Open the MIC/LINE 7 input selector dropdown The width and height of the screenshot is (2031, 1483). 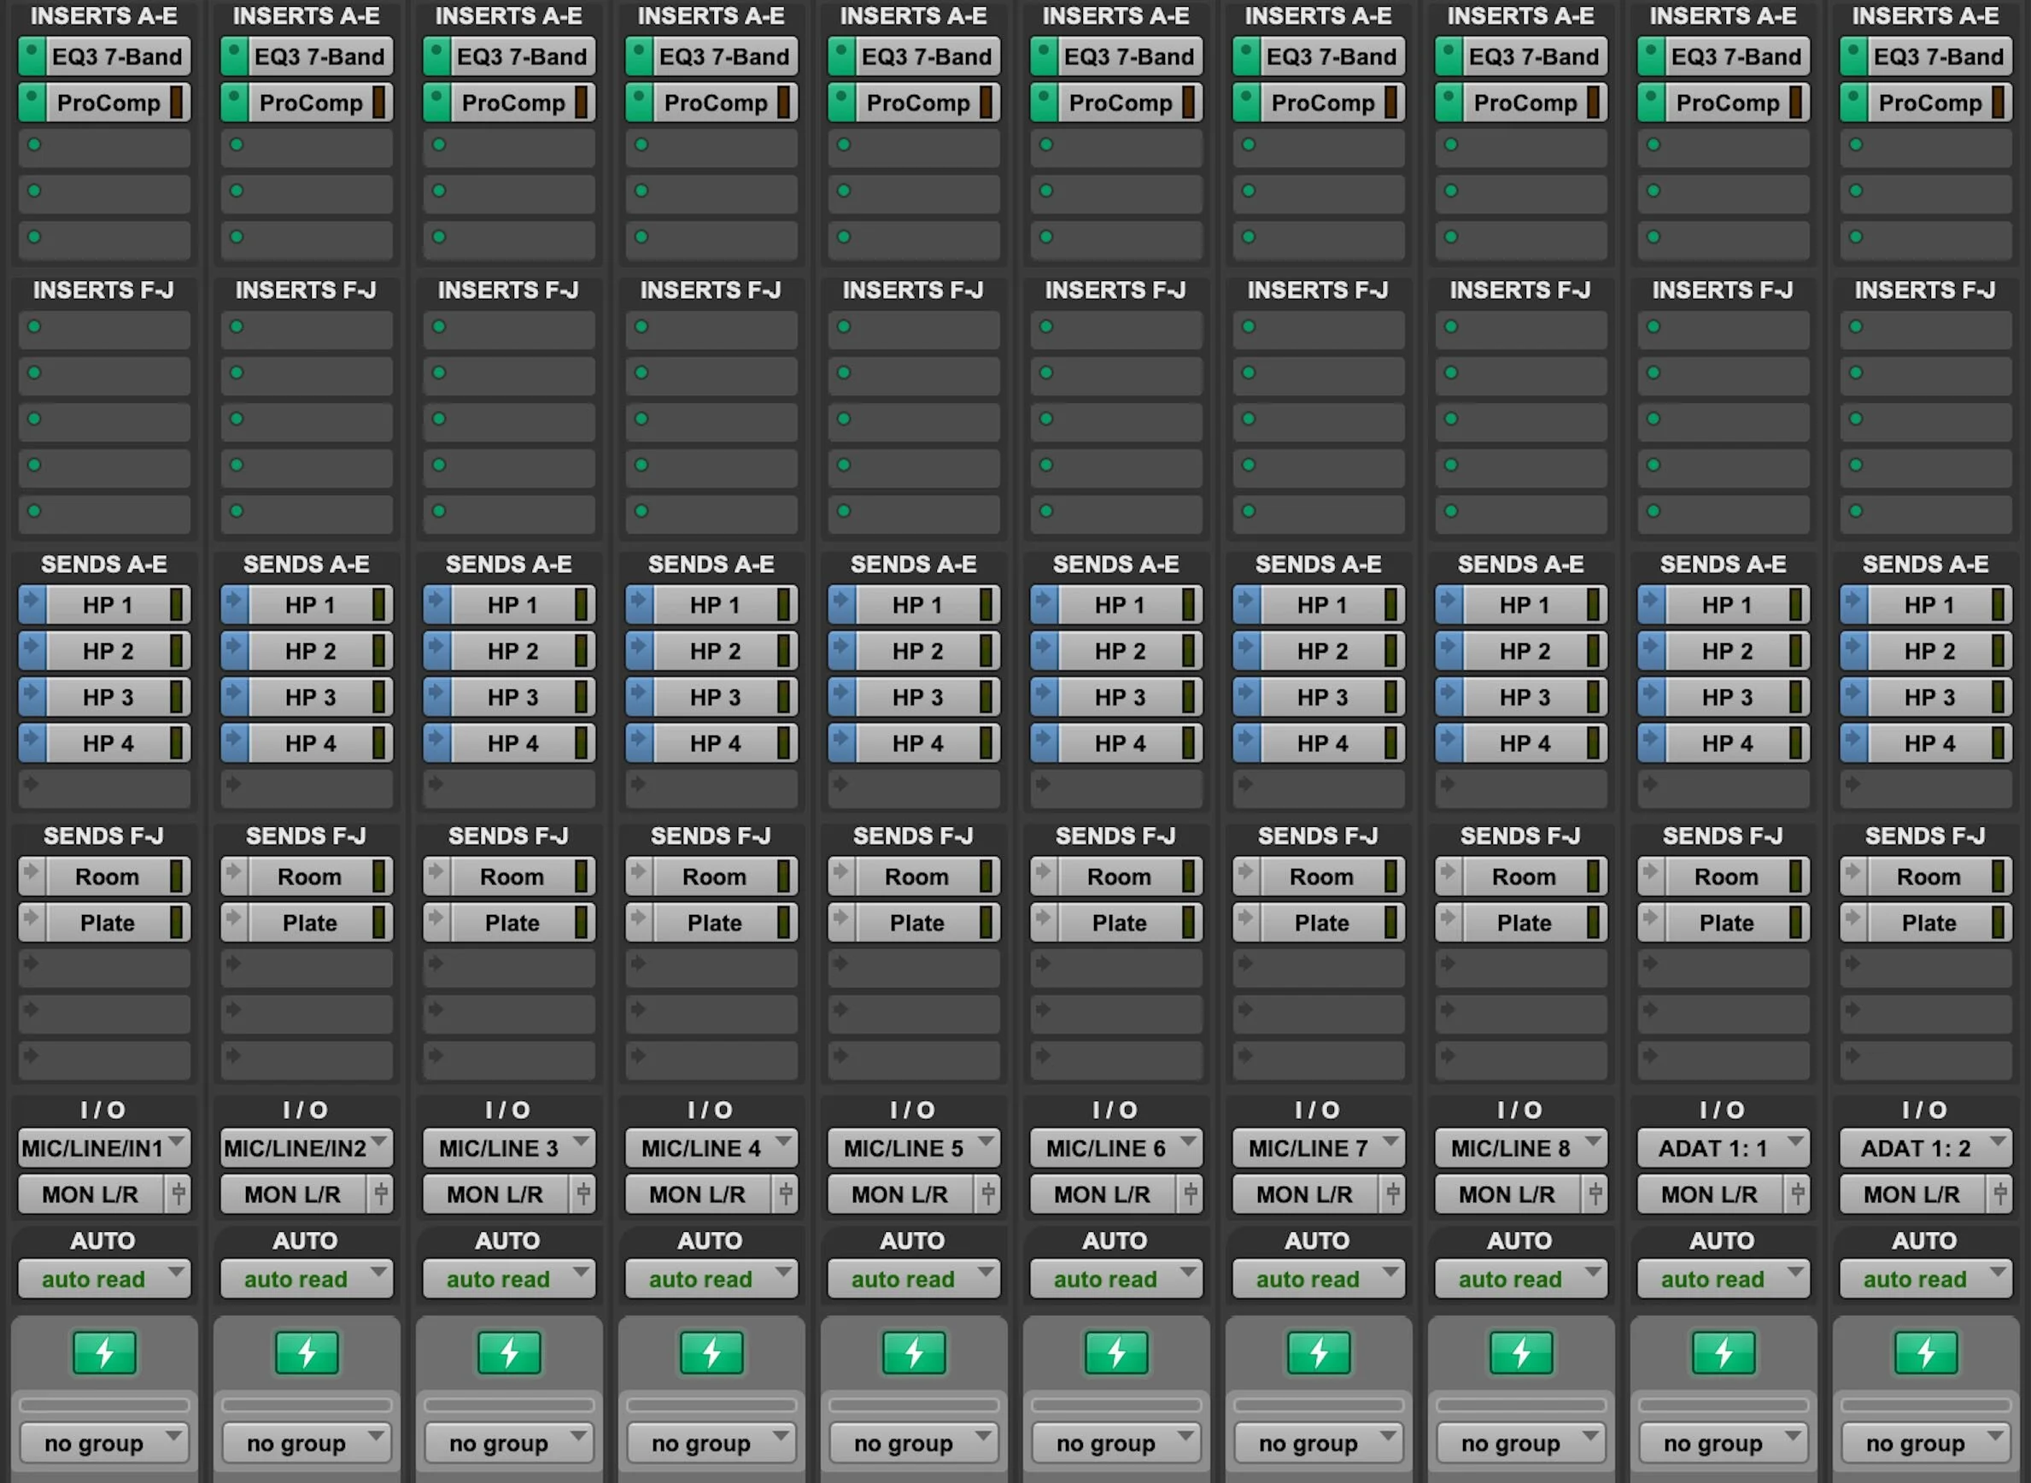point(1318,1147)
